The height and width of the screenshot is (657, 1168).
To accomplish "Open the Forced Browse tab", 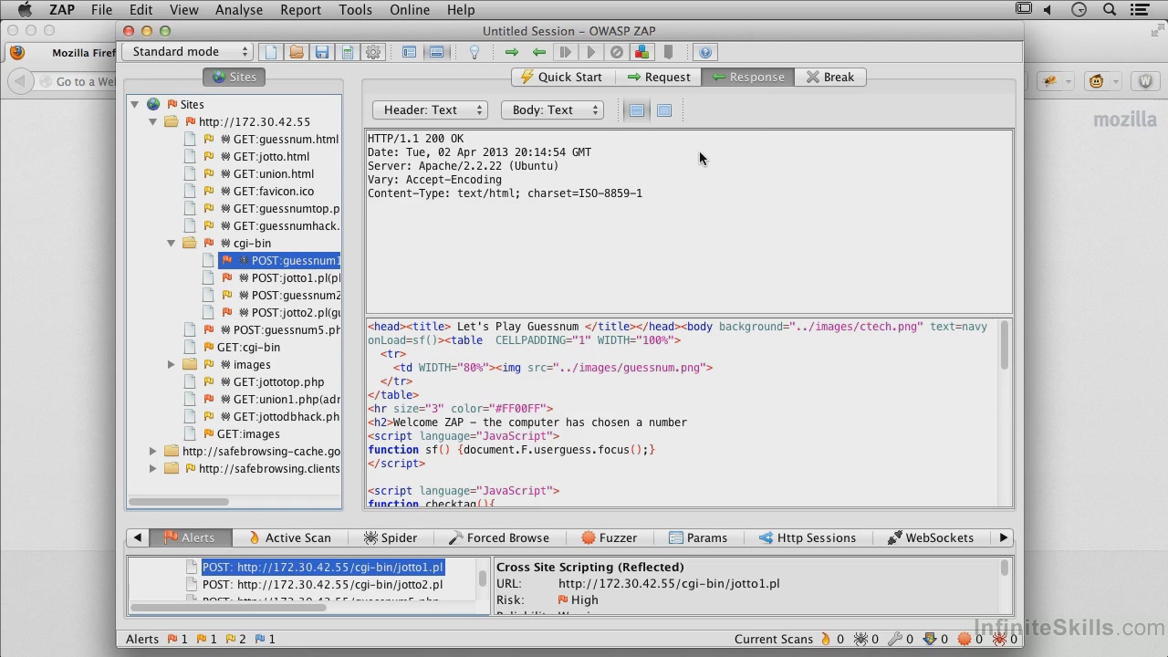I will (499, 537).
